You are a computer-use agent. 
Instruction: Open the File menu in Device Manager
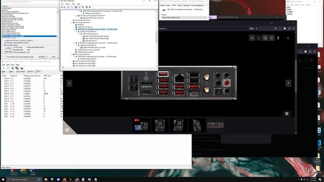[62, 4]
